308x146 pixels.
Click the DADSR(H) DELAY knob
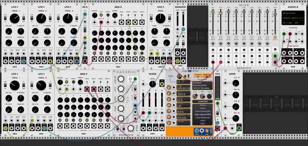(x=121, y=78)
